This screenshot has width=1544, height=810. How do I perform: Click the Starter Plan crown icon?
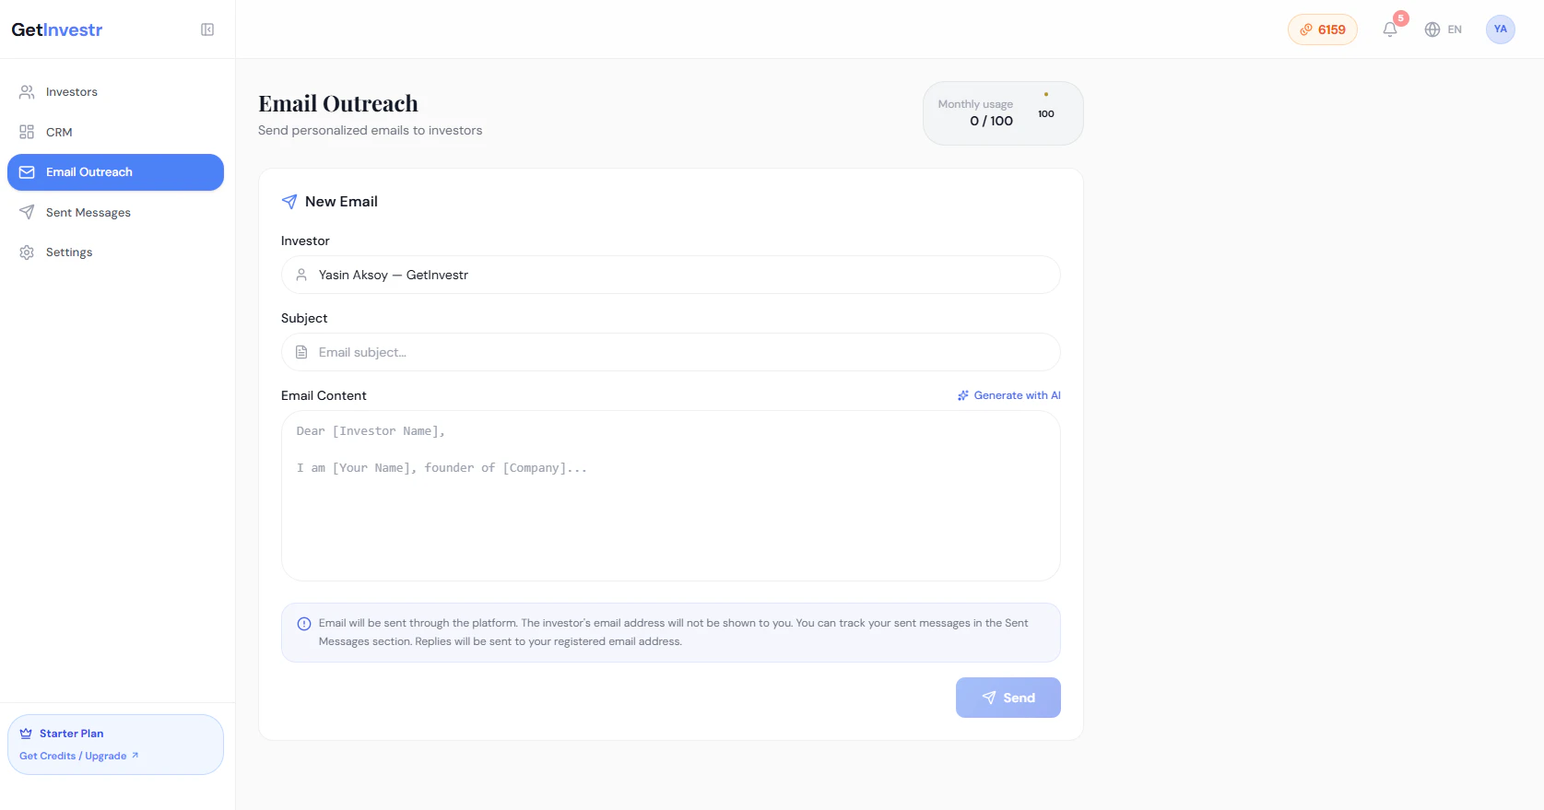click(x=26, y=734)
